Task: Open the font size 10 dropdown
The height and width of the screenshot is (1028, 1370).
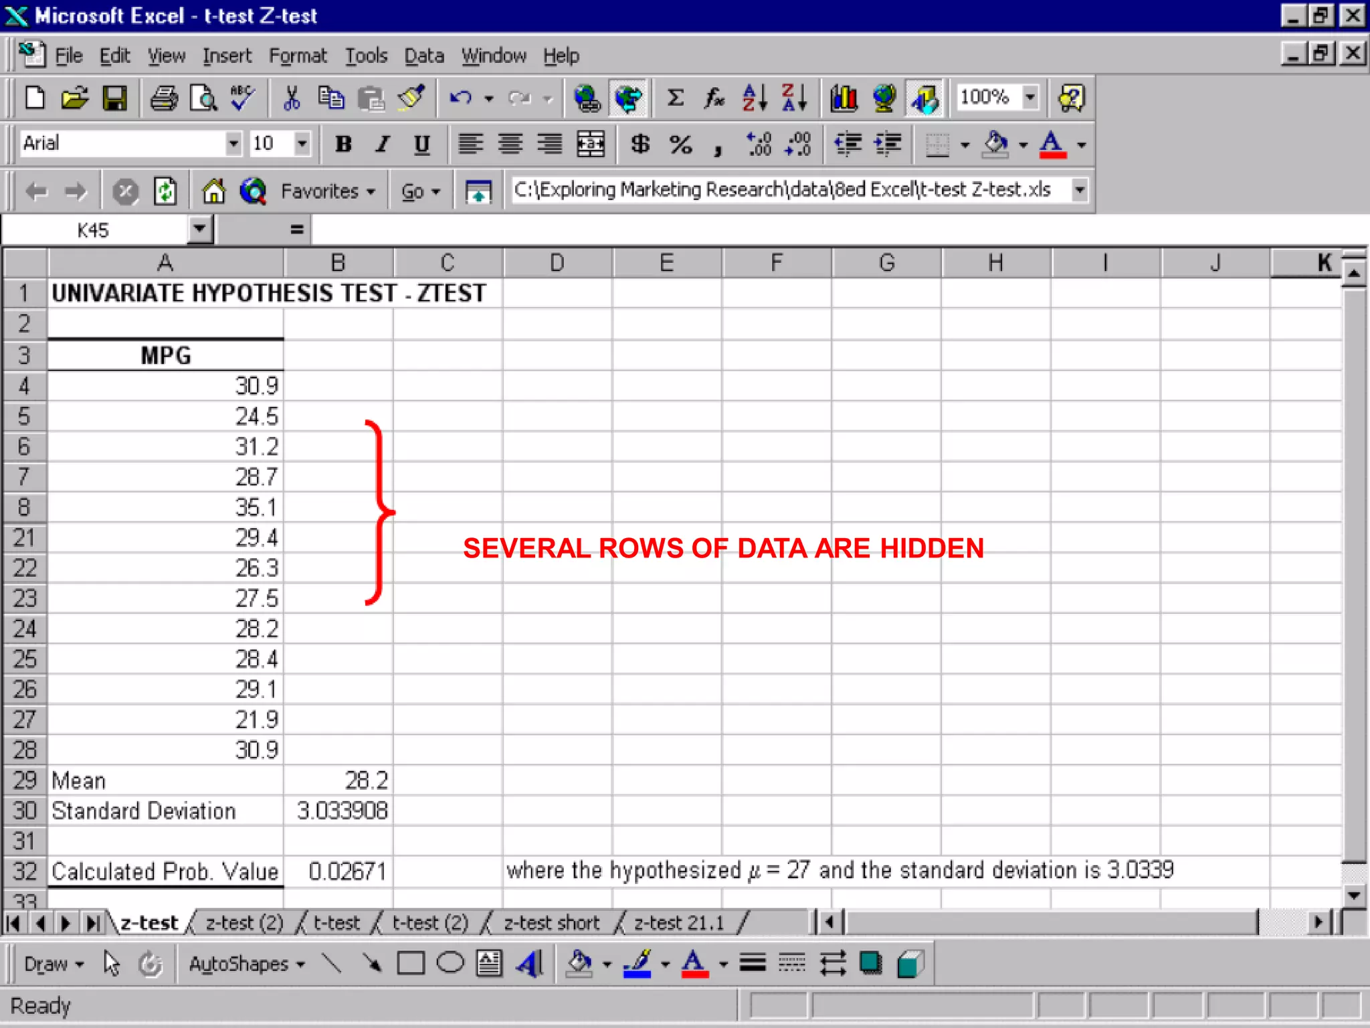Action: (302, 143)
